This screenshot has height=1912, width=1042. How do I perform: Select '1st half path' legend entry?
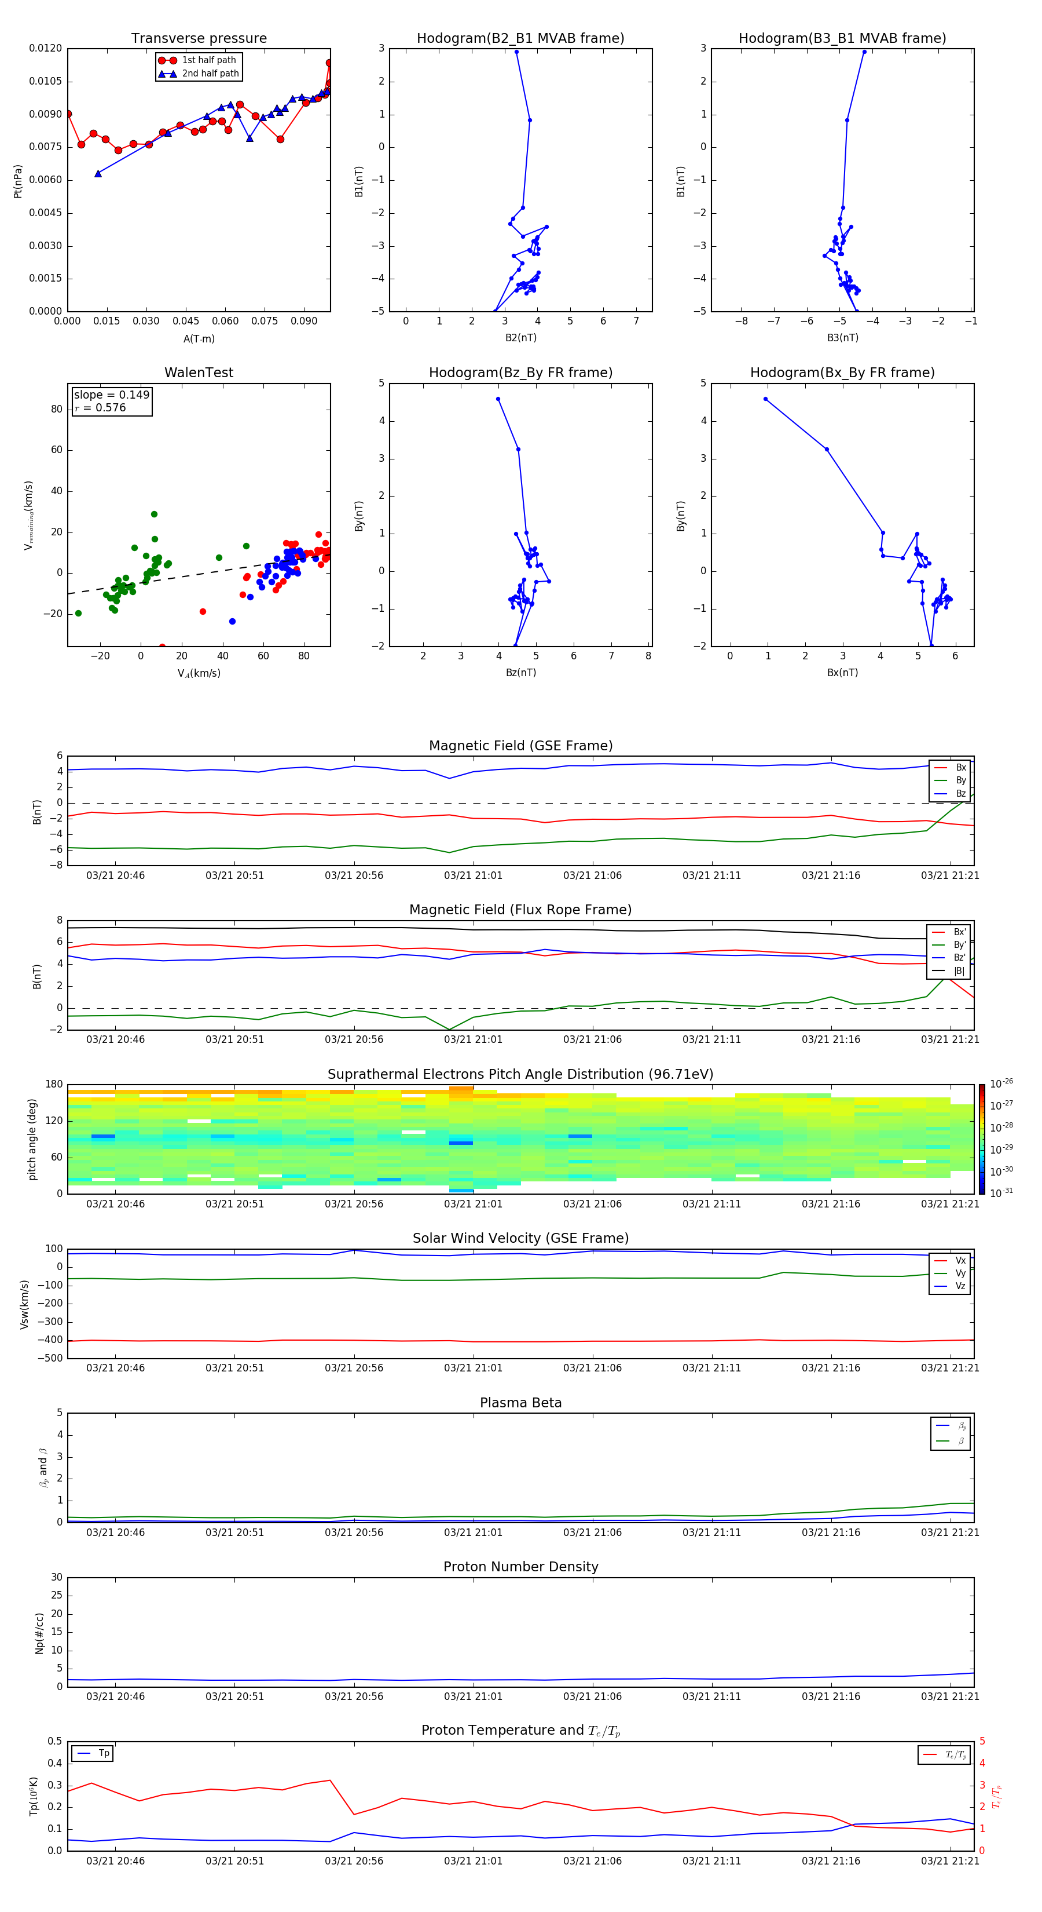[x=199, y=60]
